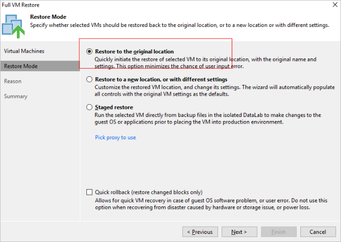Screen dimensions: 341x242
Task: Go to the Virtual Machines step
Action: click(24, 51)
